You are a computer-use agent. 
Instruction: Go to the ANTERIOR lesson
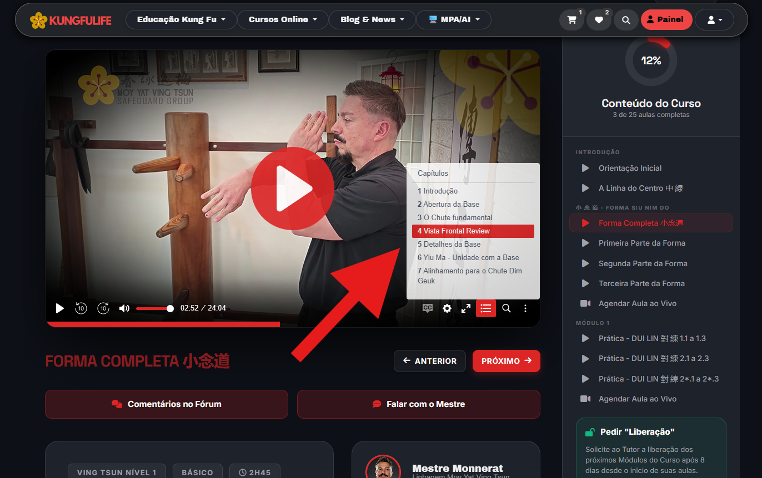[x=430, y=361]
